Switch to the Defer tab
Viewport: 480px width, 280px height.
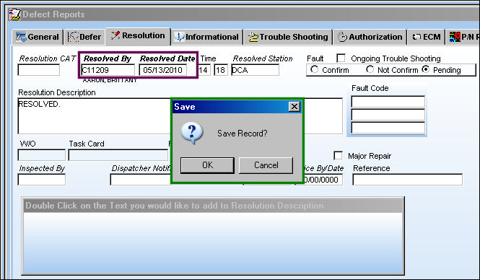(84, 37)
